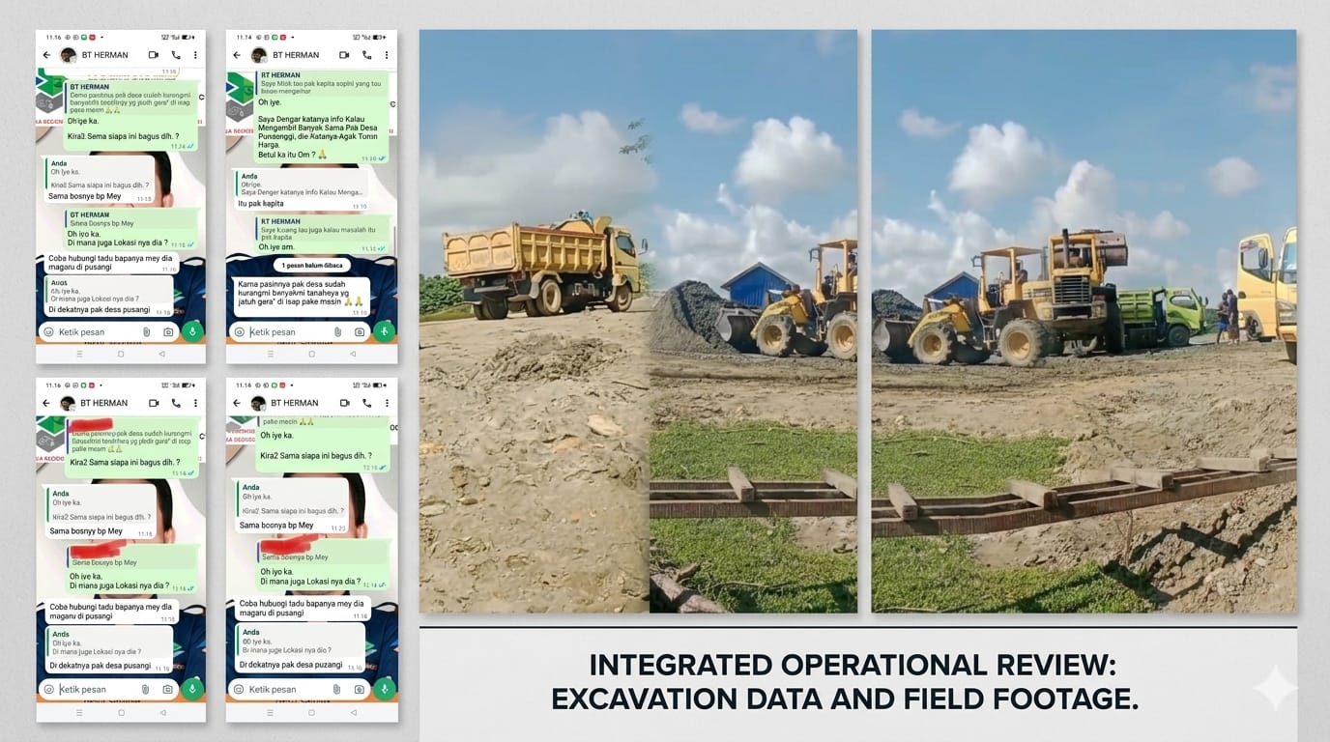Tap the voice call icon in top-right chat
Viewport: 1330px width, 742px height.
[366, 55]
